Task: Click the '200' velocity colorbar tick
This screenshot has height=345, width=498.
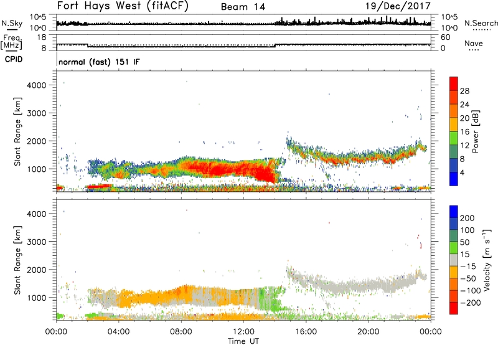Action: pos(467,218)
